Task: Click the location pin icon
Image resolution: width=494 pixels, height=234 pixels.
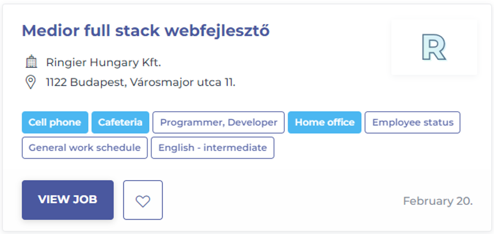Action: pos(31,83)
